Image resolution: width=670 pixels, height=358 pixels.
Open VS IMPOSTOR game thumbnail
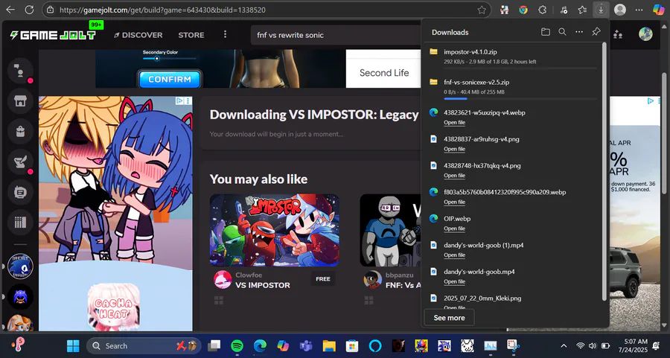pyautogui.click(x=274, y=230)
